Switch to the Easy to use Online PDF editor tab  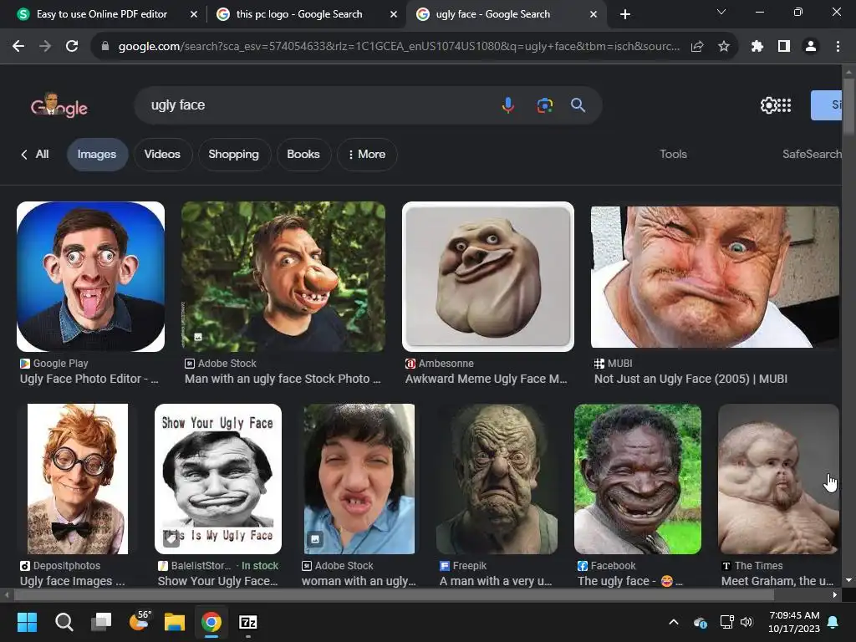[101, 14]
